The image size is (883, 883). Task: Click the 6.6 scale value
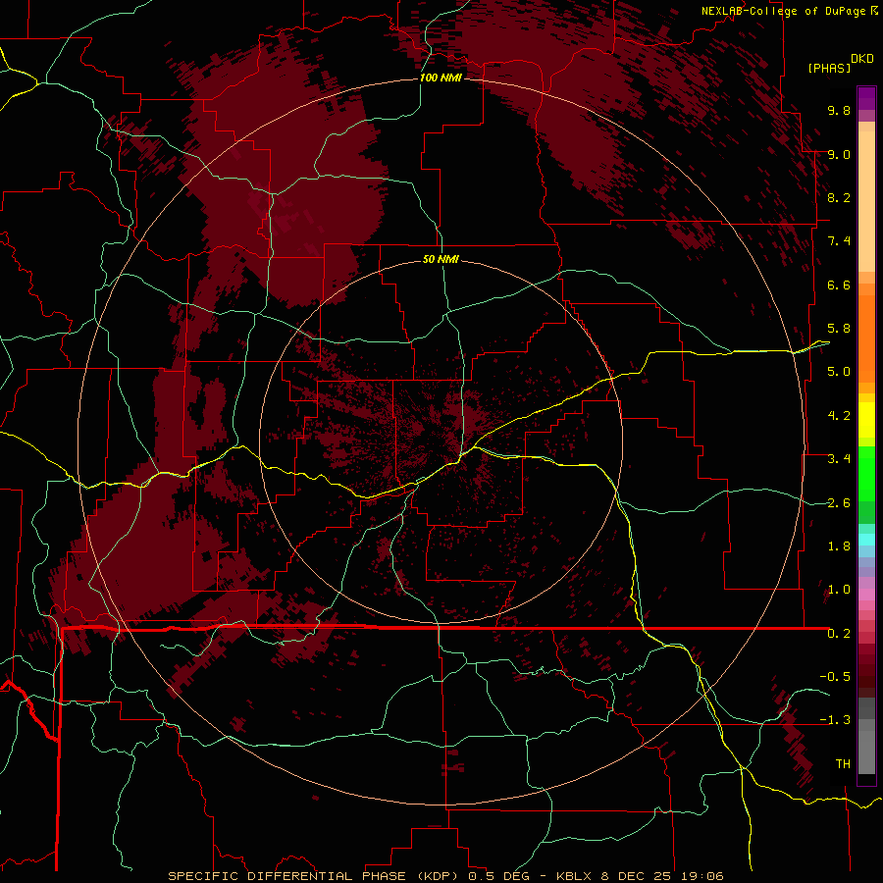(x=839, y=285)
